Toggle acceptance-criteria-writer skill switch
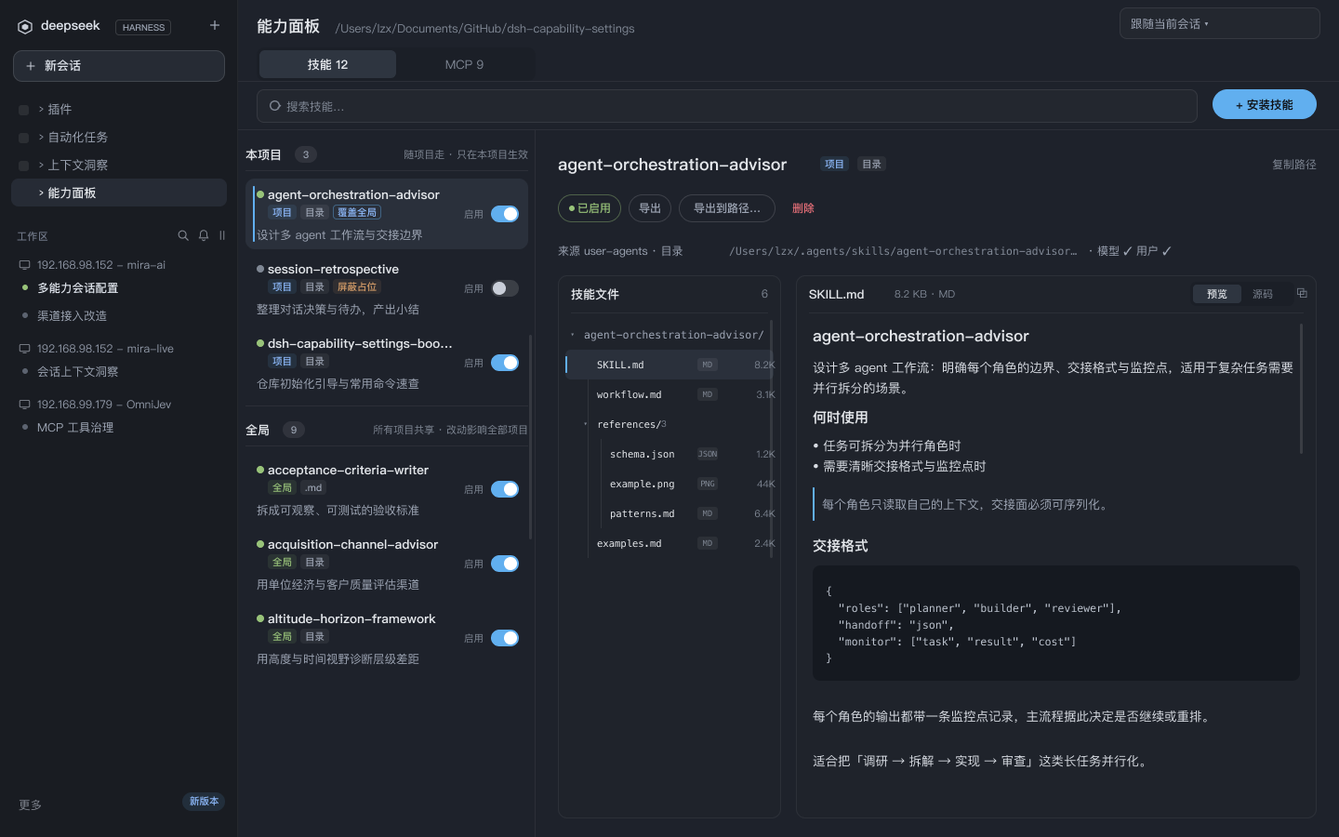1339x837 pixels. pos(505,489)
